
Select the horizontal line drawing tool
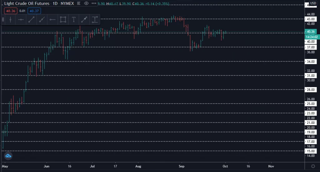point(21,20)
